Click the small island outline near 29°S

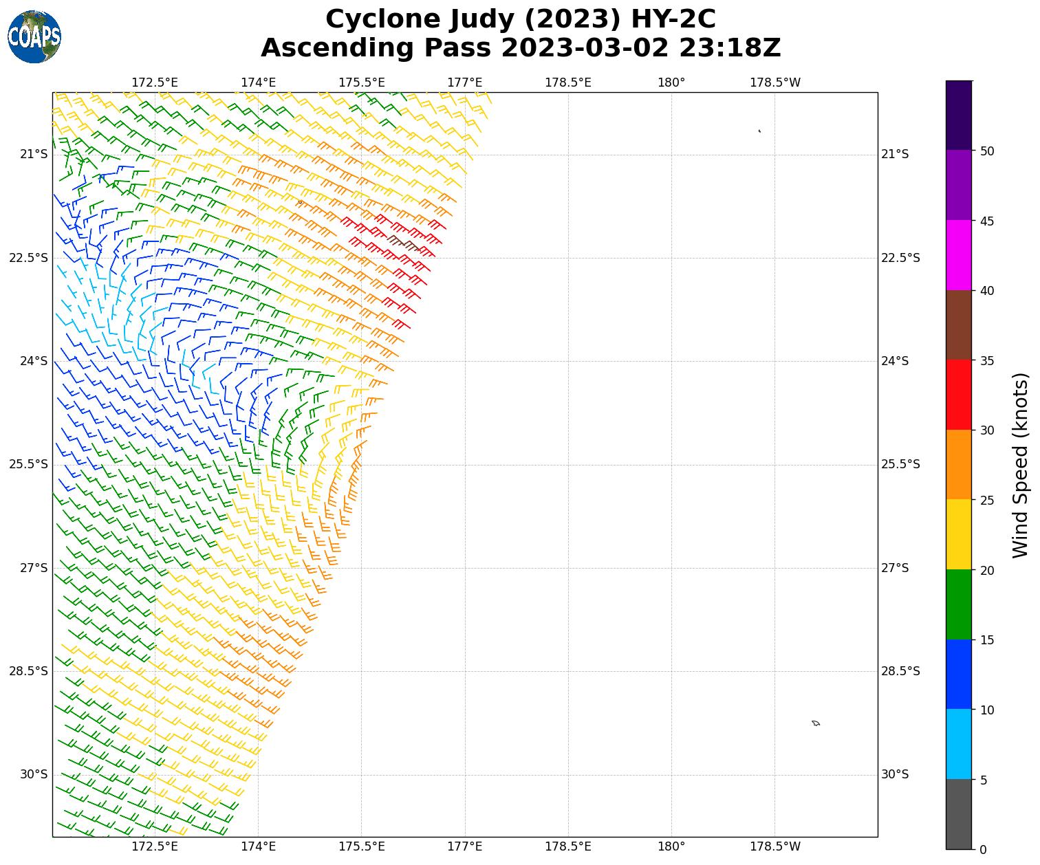click(816, 723)
